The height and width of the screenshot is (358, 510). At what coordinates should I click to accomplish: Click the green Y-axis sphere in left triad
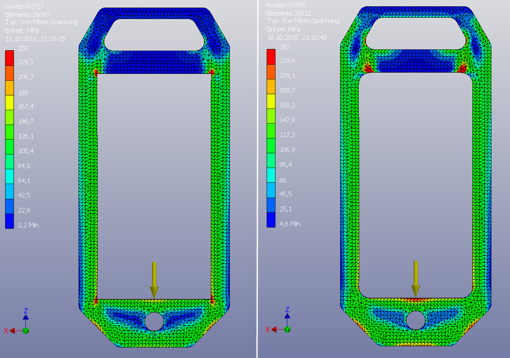click(26, 330)
